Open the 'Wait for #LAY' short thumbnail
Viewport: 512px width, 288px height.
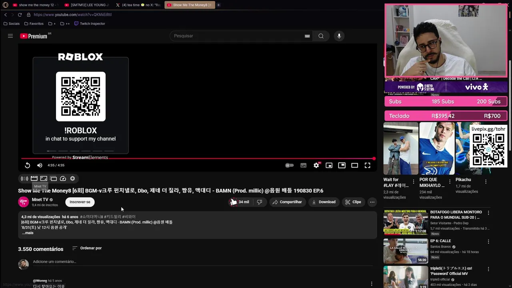401,148
